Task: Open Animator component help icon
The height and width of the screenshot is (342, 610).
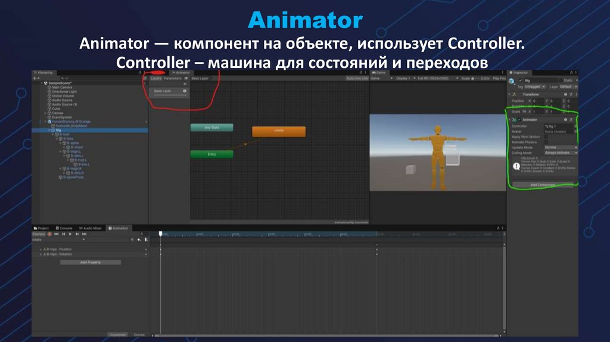Action: 565,120
